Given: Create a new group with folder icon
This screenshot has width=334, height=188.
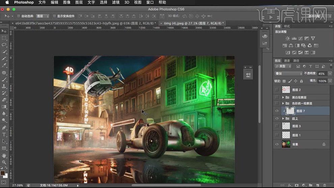Looking at the screenshot, I should (311, 185).
